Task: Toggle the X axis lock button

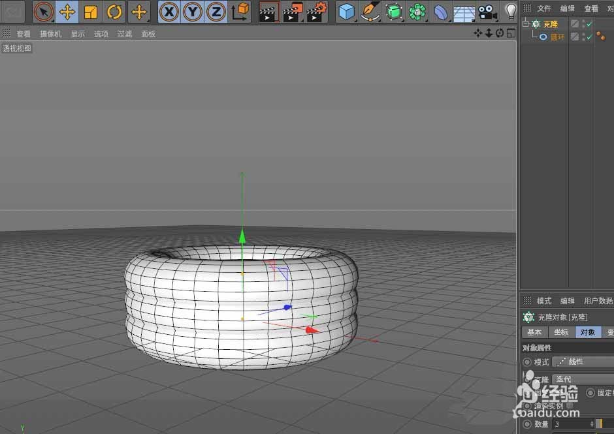Action: [x=169, y=11]
